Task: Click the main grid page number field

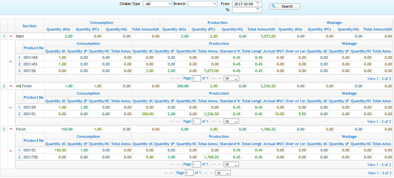Action: (x=189, y=173)
